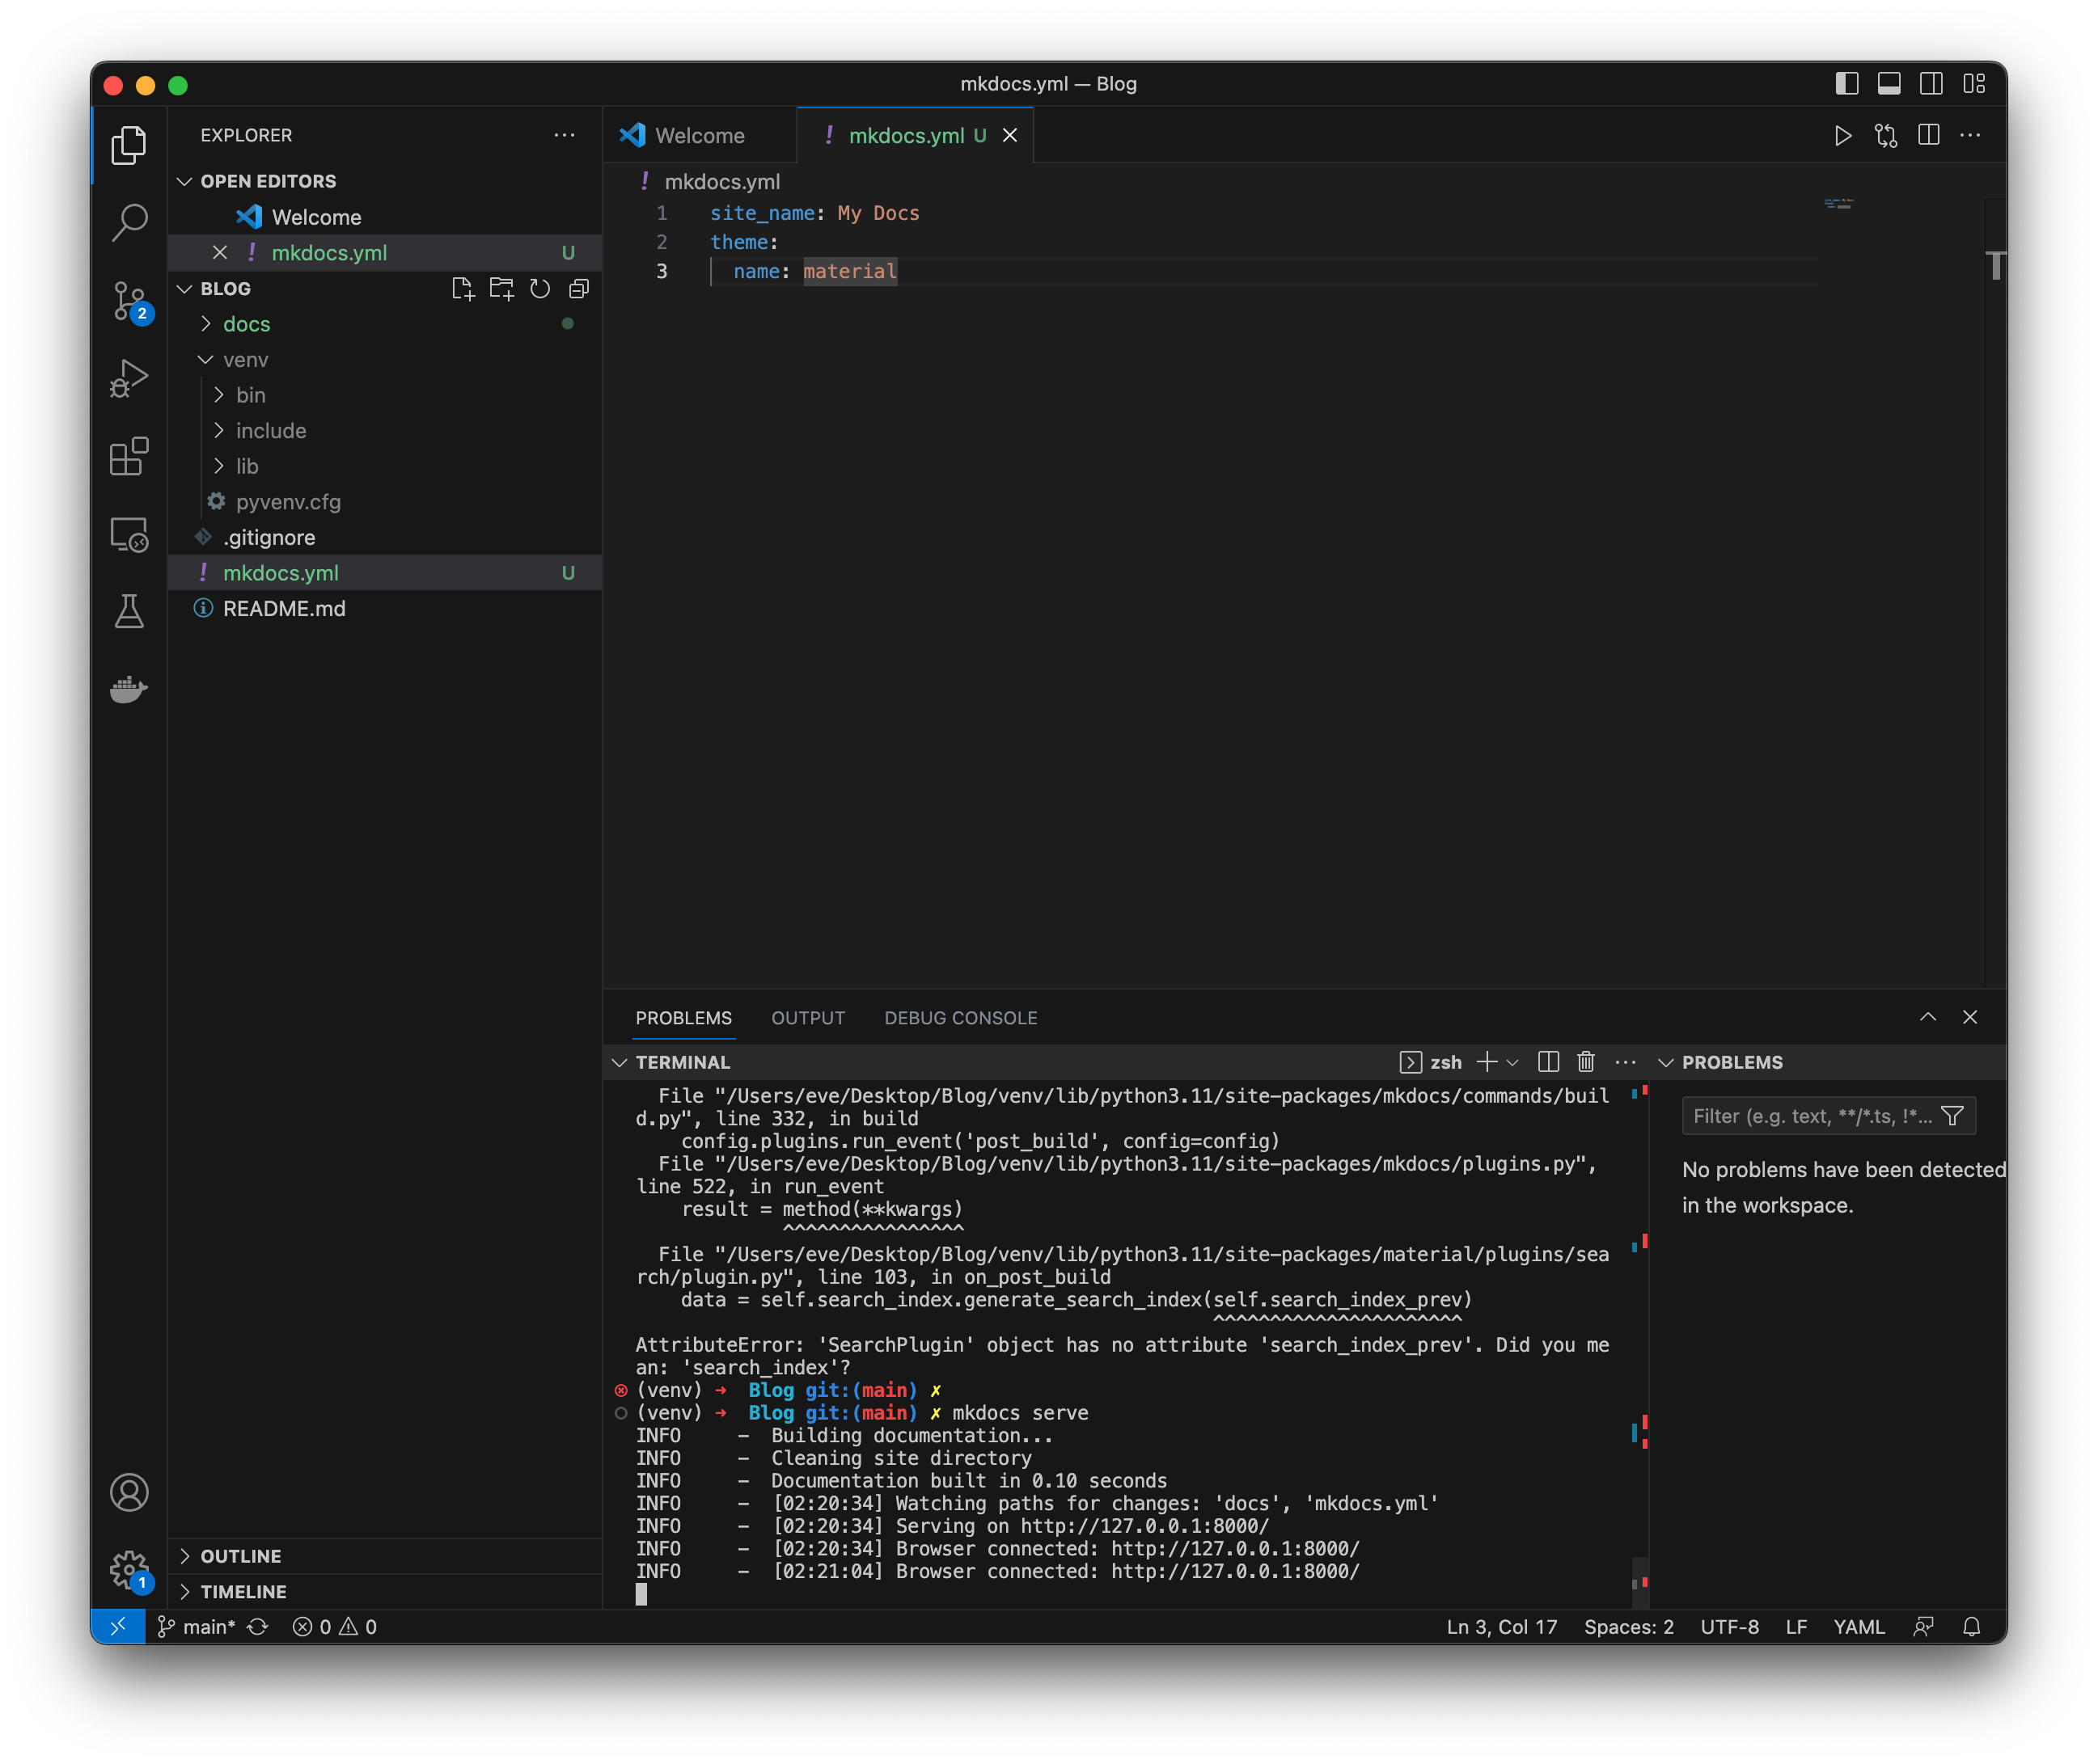Viewport: 2098px width, 1764px height.
Task: Kill the terminal with trash icon
Action: coord(1586,1062)
